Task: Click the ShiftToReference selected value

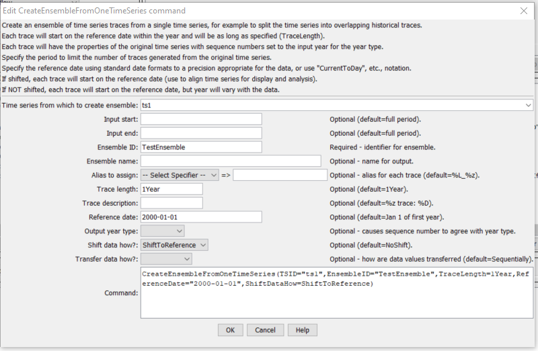Action: (x=169, y=245)
